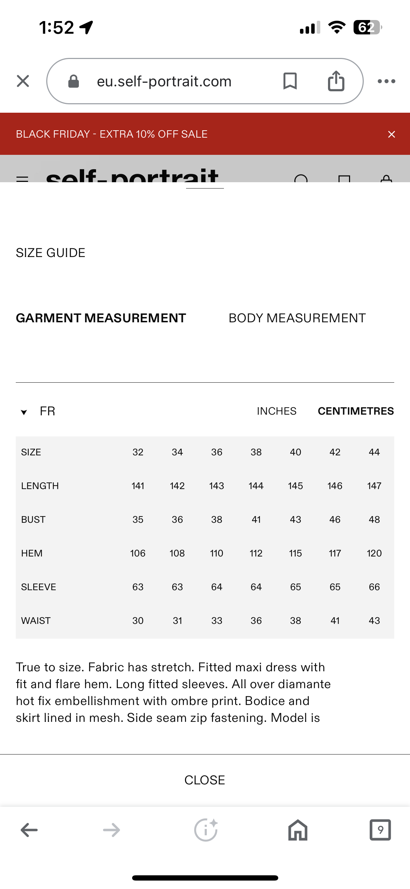Close the browser page with X icon
This screenshot has width=410, height=889.
tap(23, 81)
